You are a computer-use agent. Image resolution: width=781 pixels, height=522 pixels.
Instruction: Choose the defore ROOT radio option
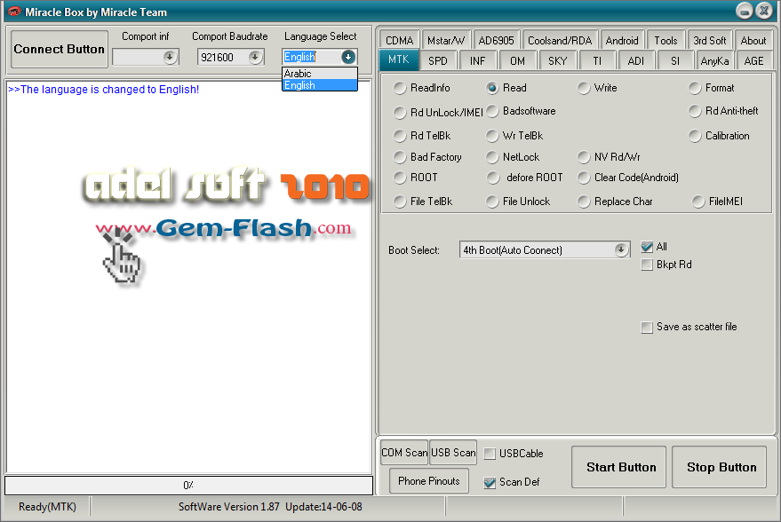point(493,178)
